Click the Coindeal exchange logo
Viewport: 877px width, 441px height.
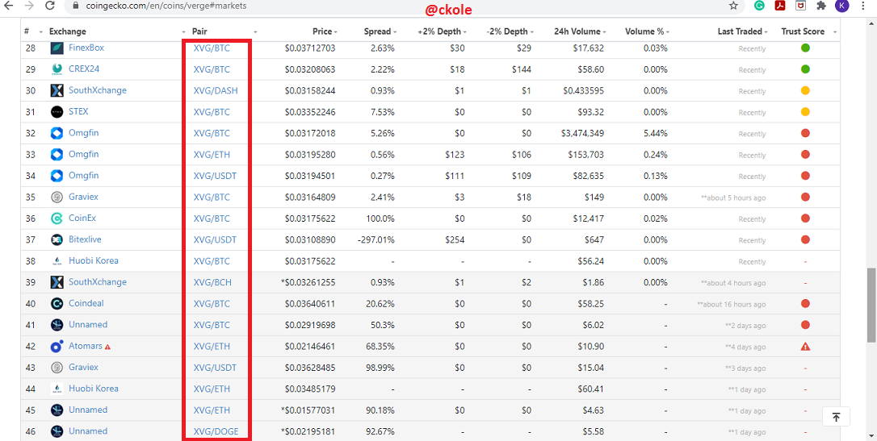click(x=57, y=304)
